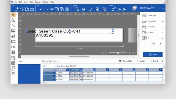Cut selection with the scissors icon
Screen dimensions: 176x99
(52, 9)
